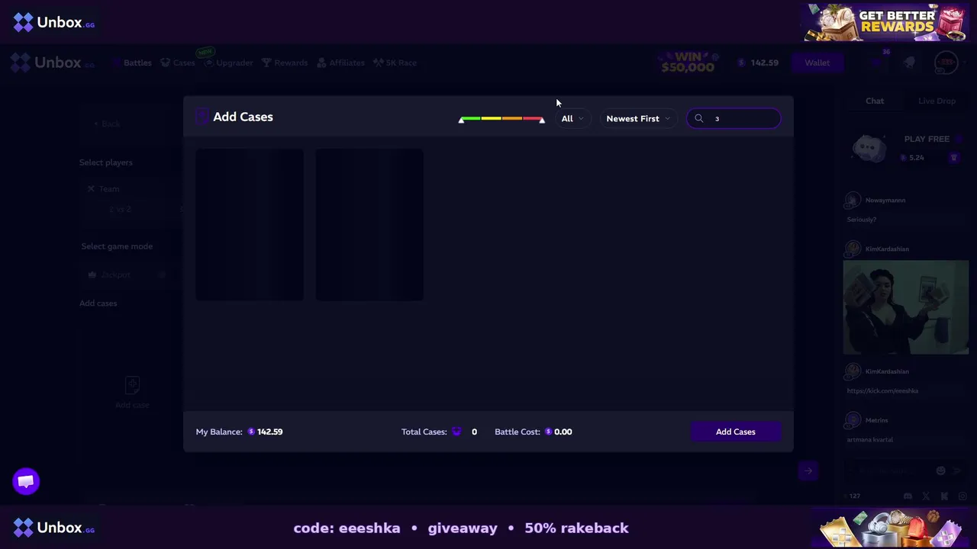977x549 pixels.
Task: Click the magnifier search icon
Action: (699, 118)
